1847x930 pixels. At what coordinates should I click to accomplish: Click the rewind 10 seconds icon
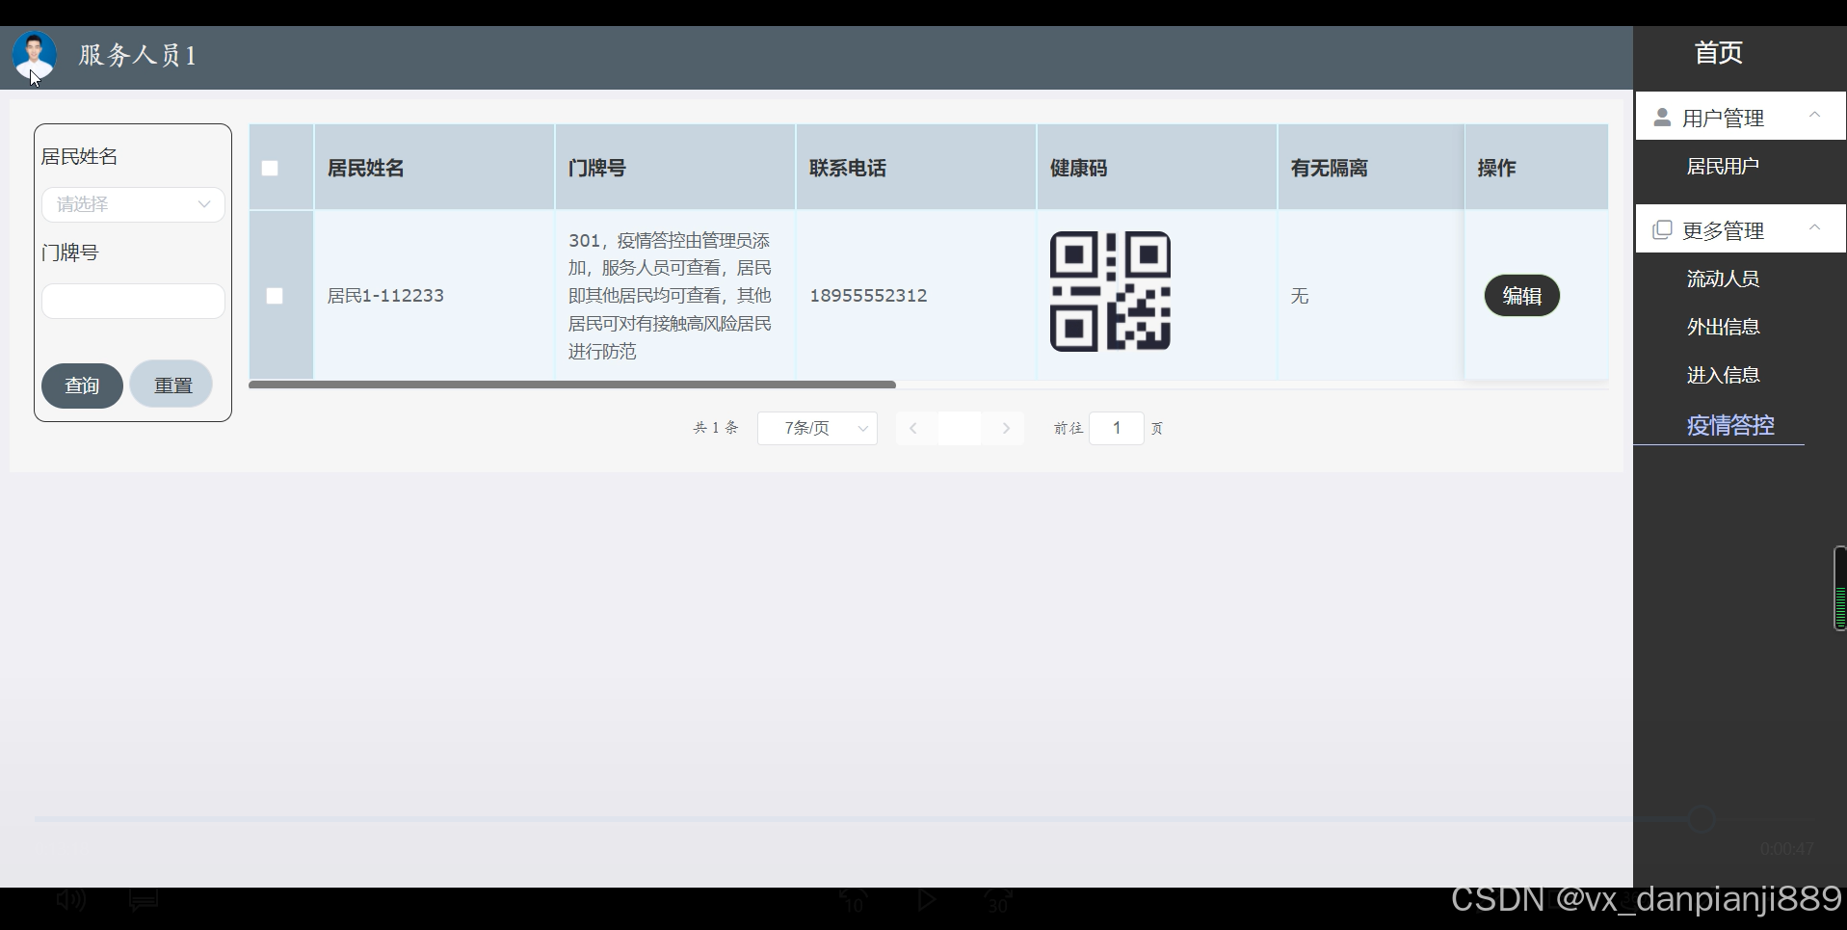coord(854,900)
